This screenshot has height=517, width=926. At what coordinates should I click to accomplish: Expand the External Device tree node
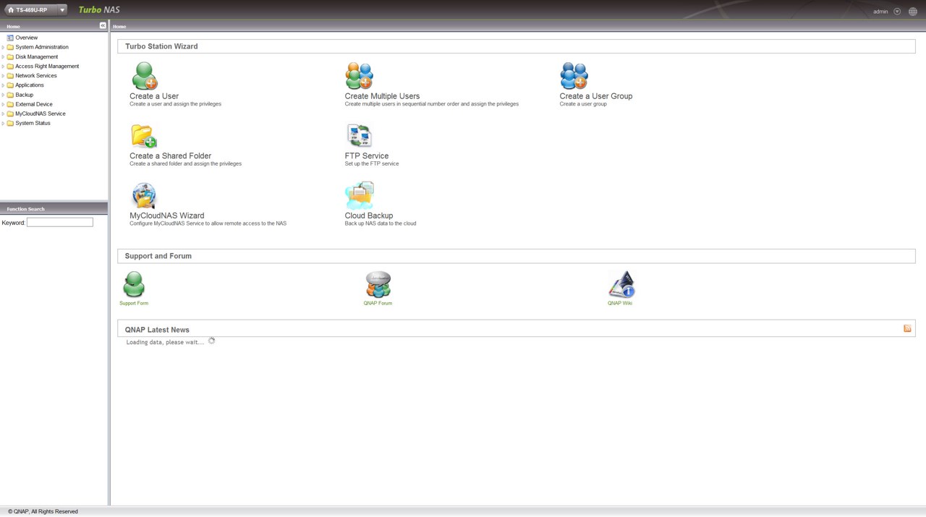[3, 104]
